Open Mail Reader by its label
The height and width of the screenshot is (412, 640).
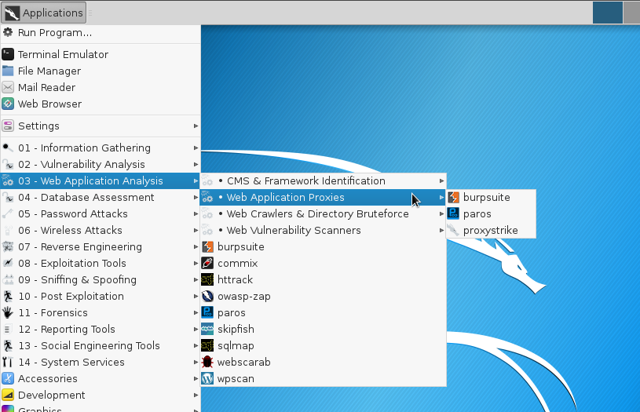click(x=46, y=87)
